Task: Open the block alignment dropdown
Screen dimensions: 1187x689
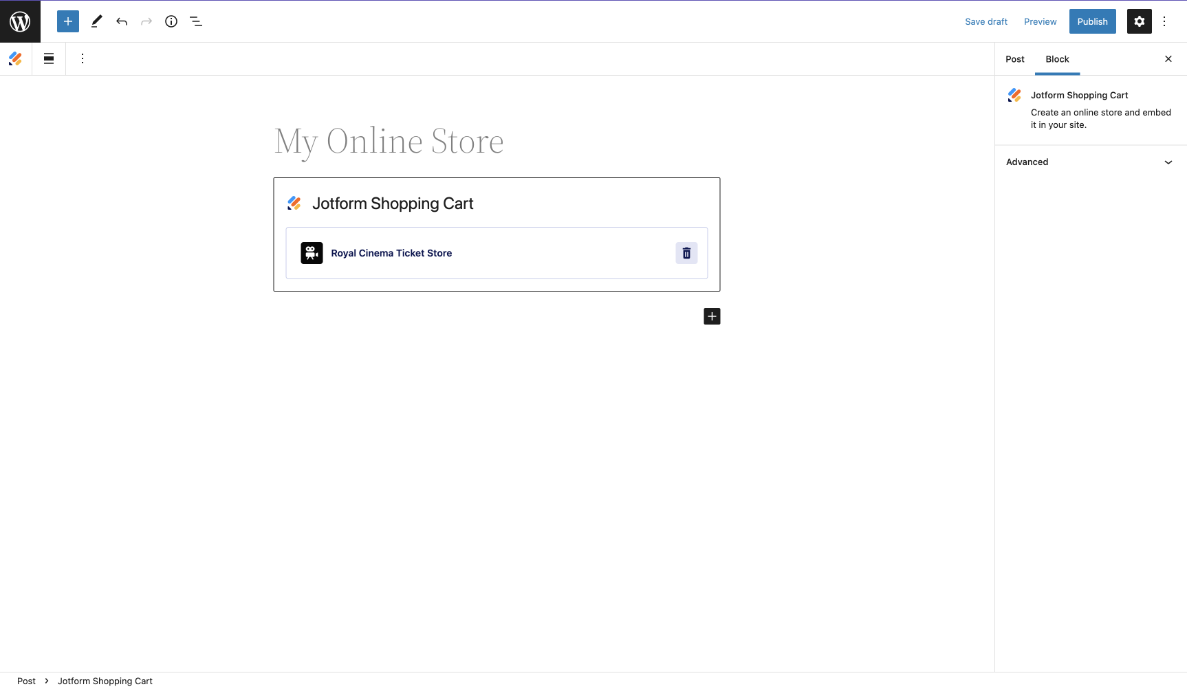Action: [49, 58]
